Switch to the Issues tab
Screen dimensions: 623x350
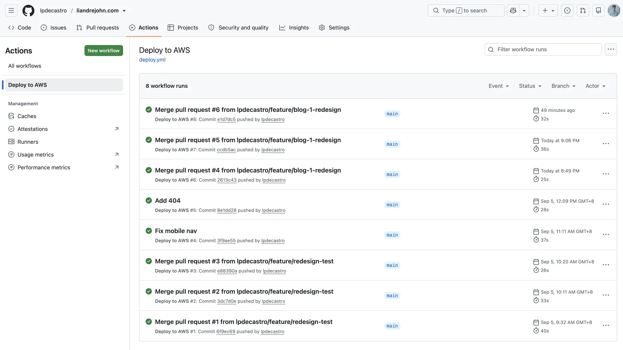click(53, 28)
